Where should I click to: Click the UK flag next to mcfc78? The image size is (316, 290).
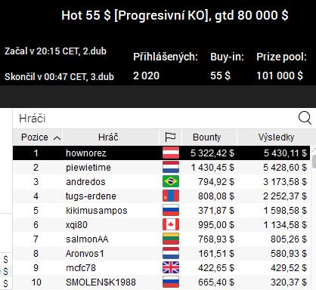tap(171, 267)
